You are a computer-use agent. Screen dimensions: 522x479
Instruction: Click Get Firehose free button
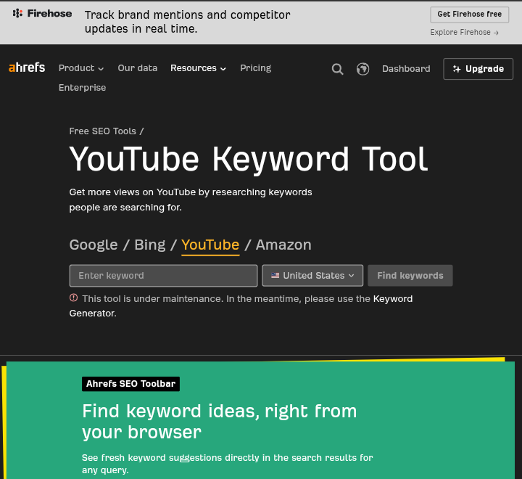(x=469, y=15)
